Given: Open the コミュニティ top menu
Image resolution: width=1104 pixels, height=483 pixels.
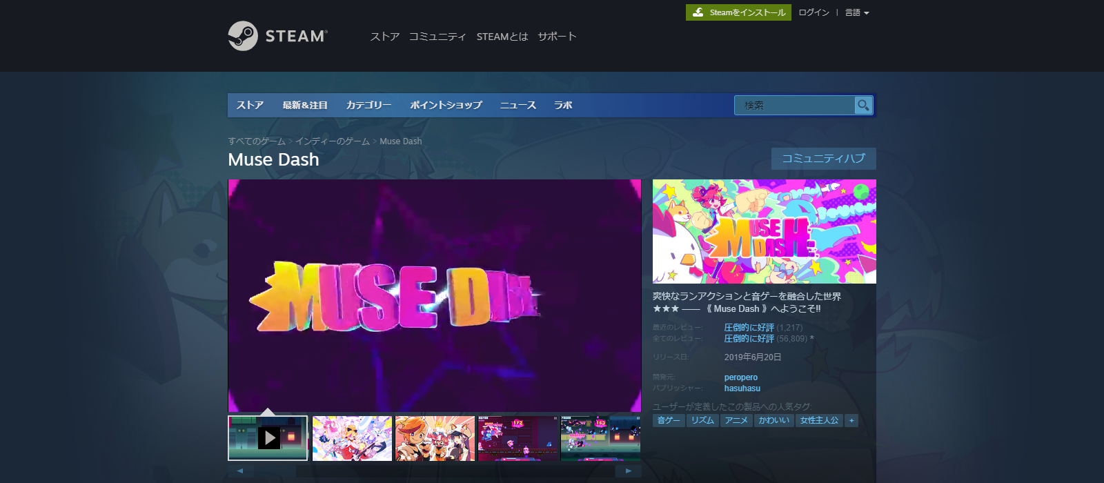Looking at the screenshot, I should coord(437,37).
